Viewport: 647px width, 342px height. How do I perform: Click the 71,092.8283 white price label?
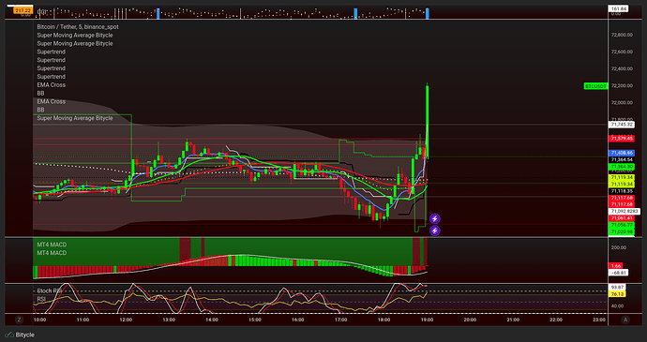(624, 211)
